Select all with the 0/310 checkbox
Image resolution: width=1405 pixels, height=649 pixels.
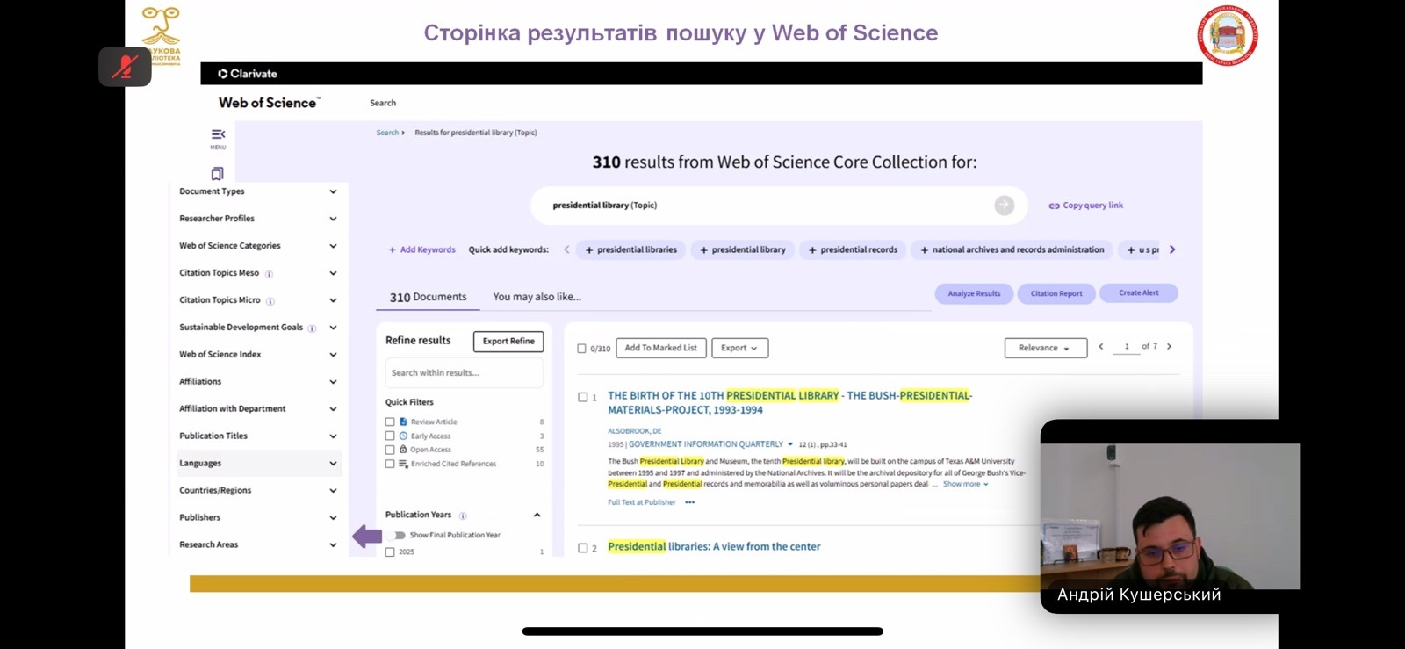coord(581,349)
